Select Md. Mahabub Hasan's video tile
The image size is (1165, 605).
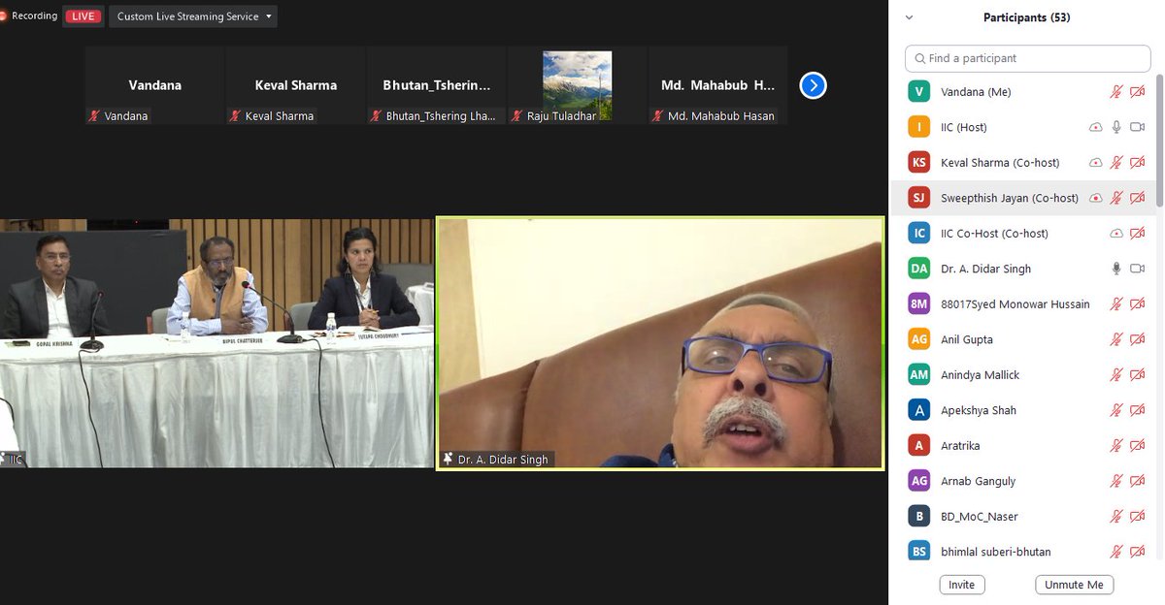[717, 85]
